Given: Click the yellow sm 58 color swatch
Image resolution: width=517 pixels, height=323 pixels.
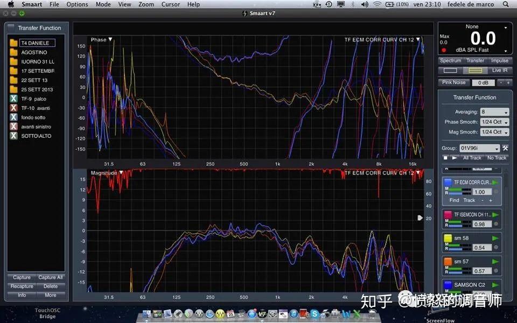Looking at the screenshot, I should tap(448, 238).
